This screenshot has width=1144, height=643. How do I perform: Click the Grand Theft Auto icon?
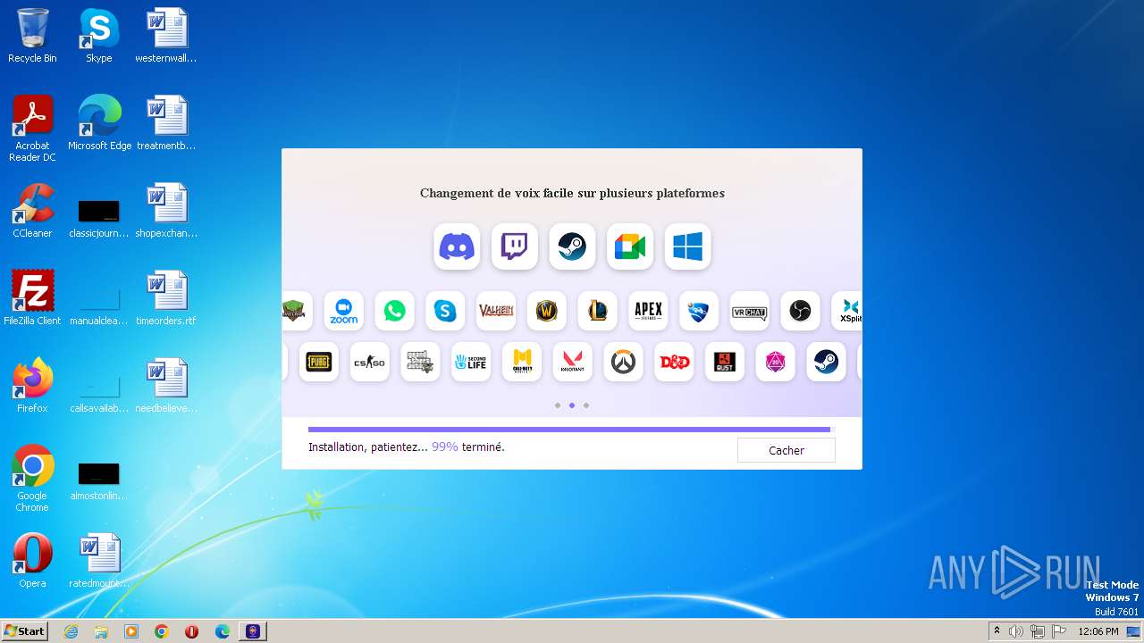(x=420, y=362)
